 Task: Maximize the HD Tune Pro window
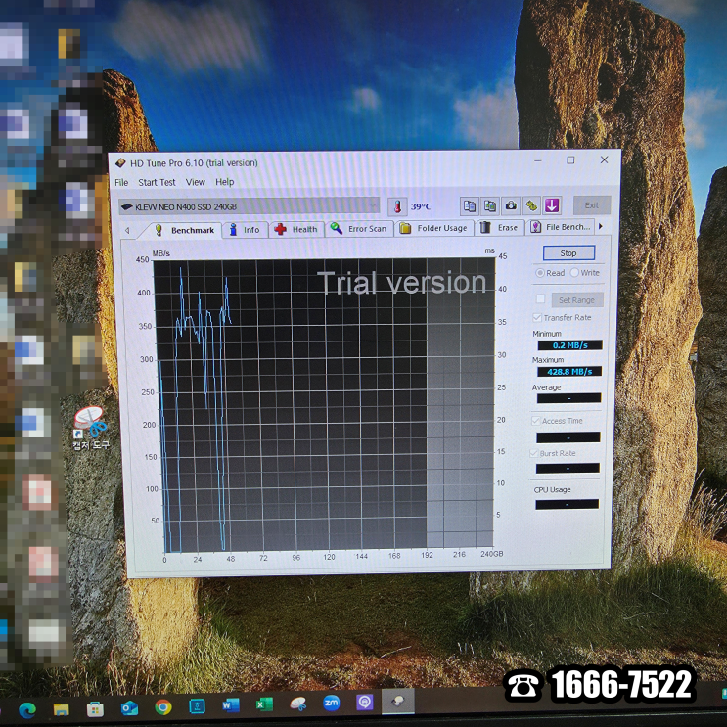(x=570, y=160)
